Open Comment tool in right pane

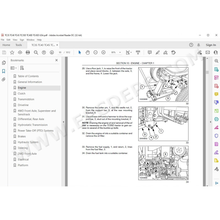[216, 94]
